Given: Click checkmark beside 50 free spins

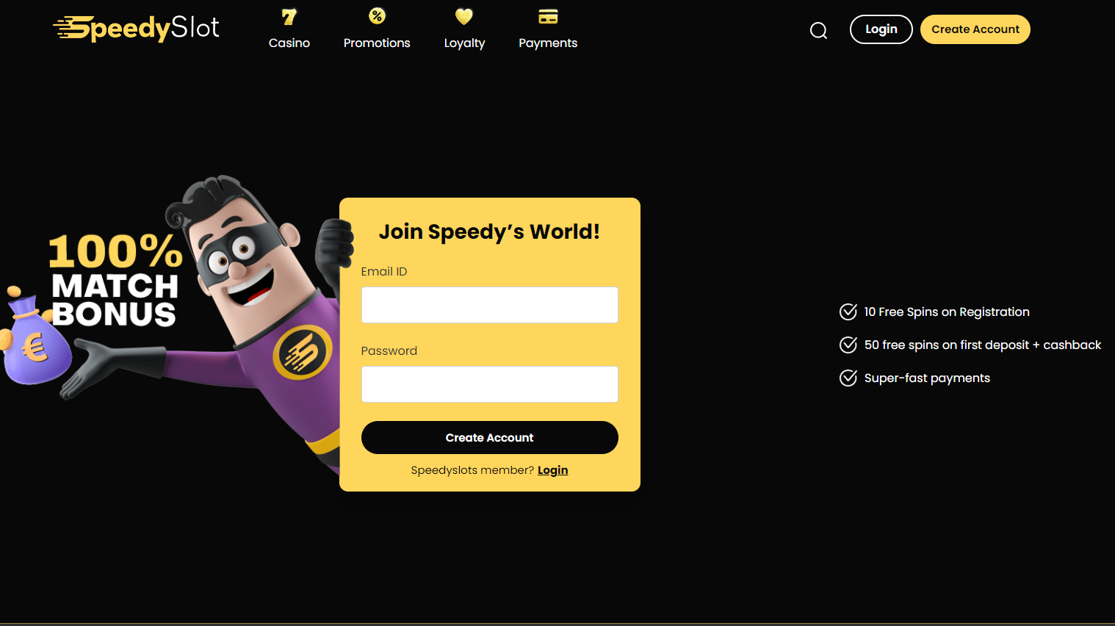Looking at the screenshot, I should point(848,345).
